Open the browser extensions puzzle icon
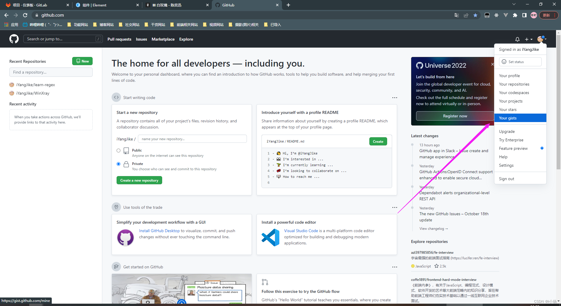 coord(515,15)
